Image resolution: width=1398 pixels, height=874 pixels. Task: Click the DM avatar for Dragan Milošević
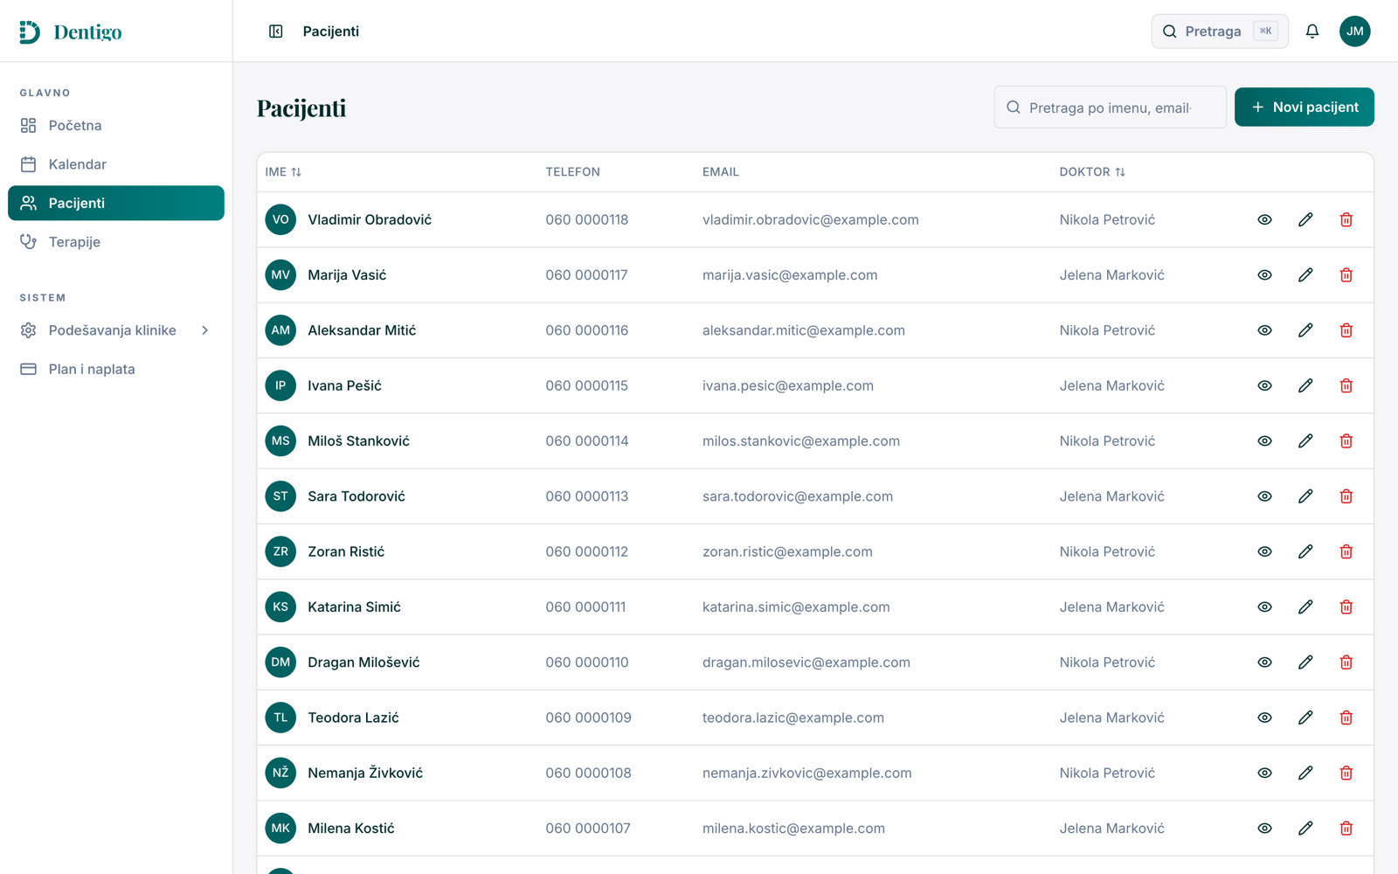pyautogui.click(x=280, y=662)
